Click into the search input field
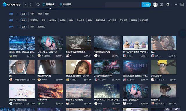The image size is (186, 111). coord(123,5)
